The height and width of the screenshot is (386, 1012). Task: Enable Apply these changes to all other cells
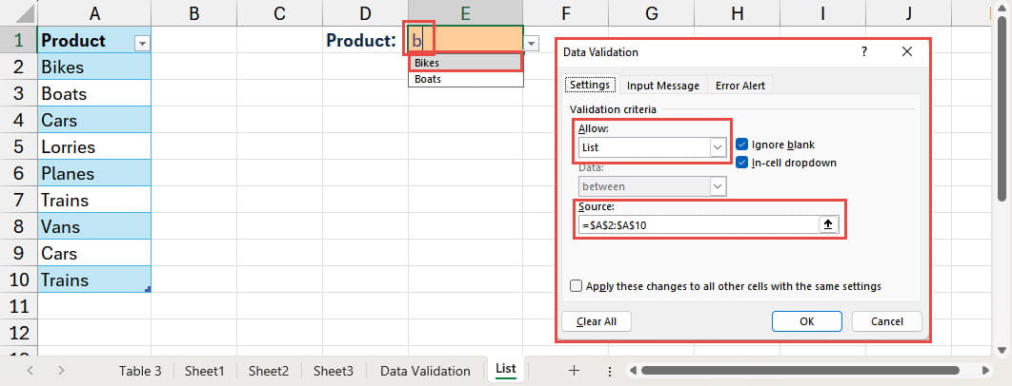point(577,285)
